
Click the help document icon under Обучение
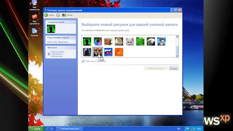[x=49, y=54]
